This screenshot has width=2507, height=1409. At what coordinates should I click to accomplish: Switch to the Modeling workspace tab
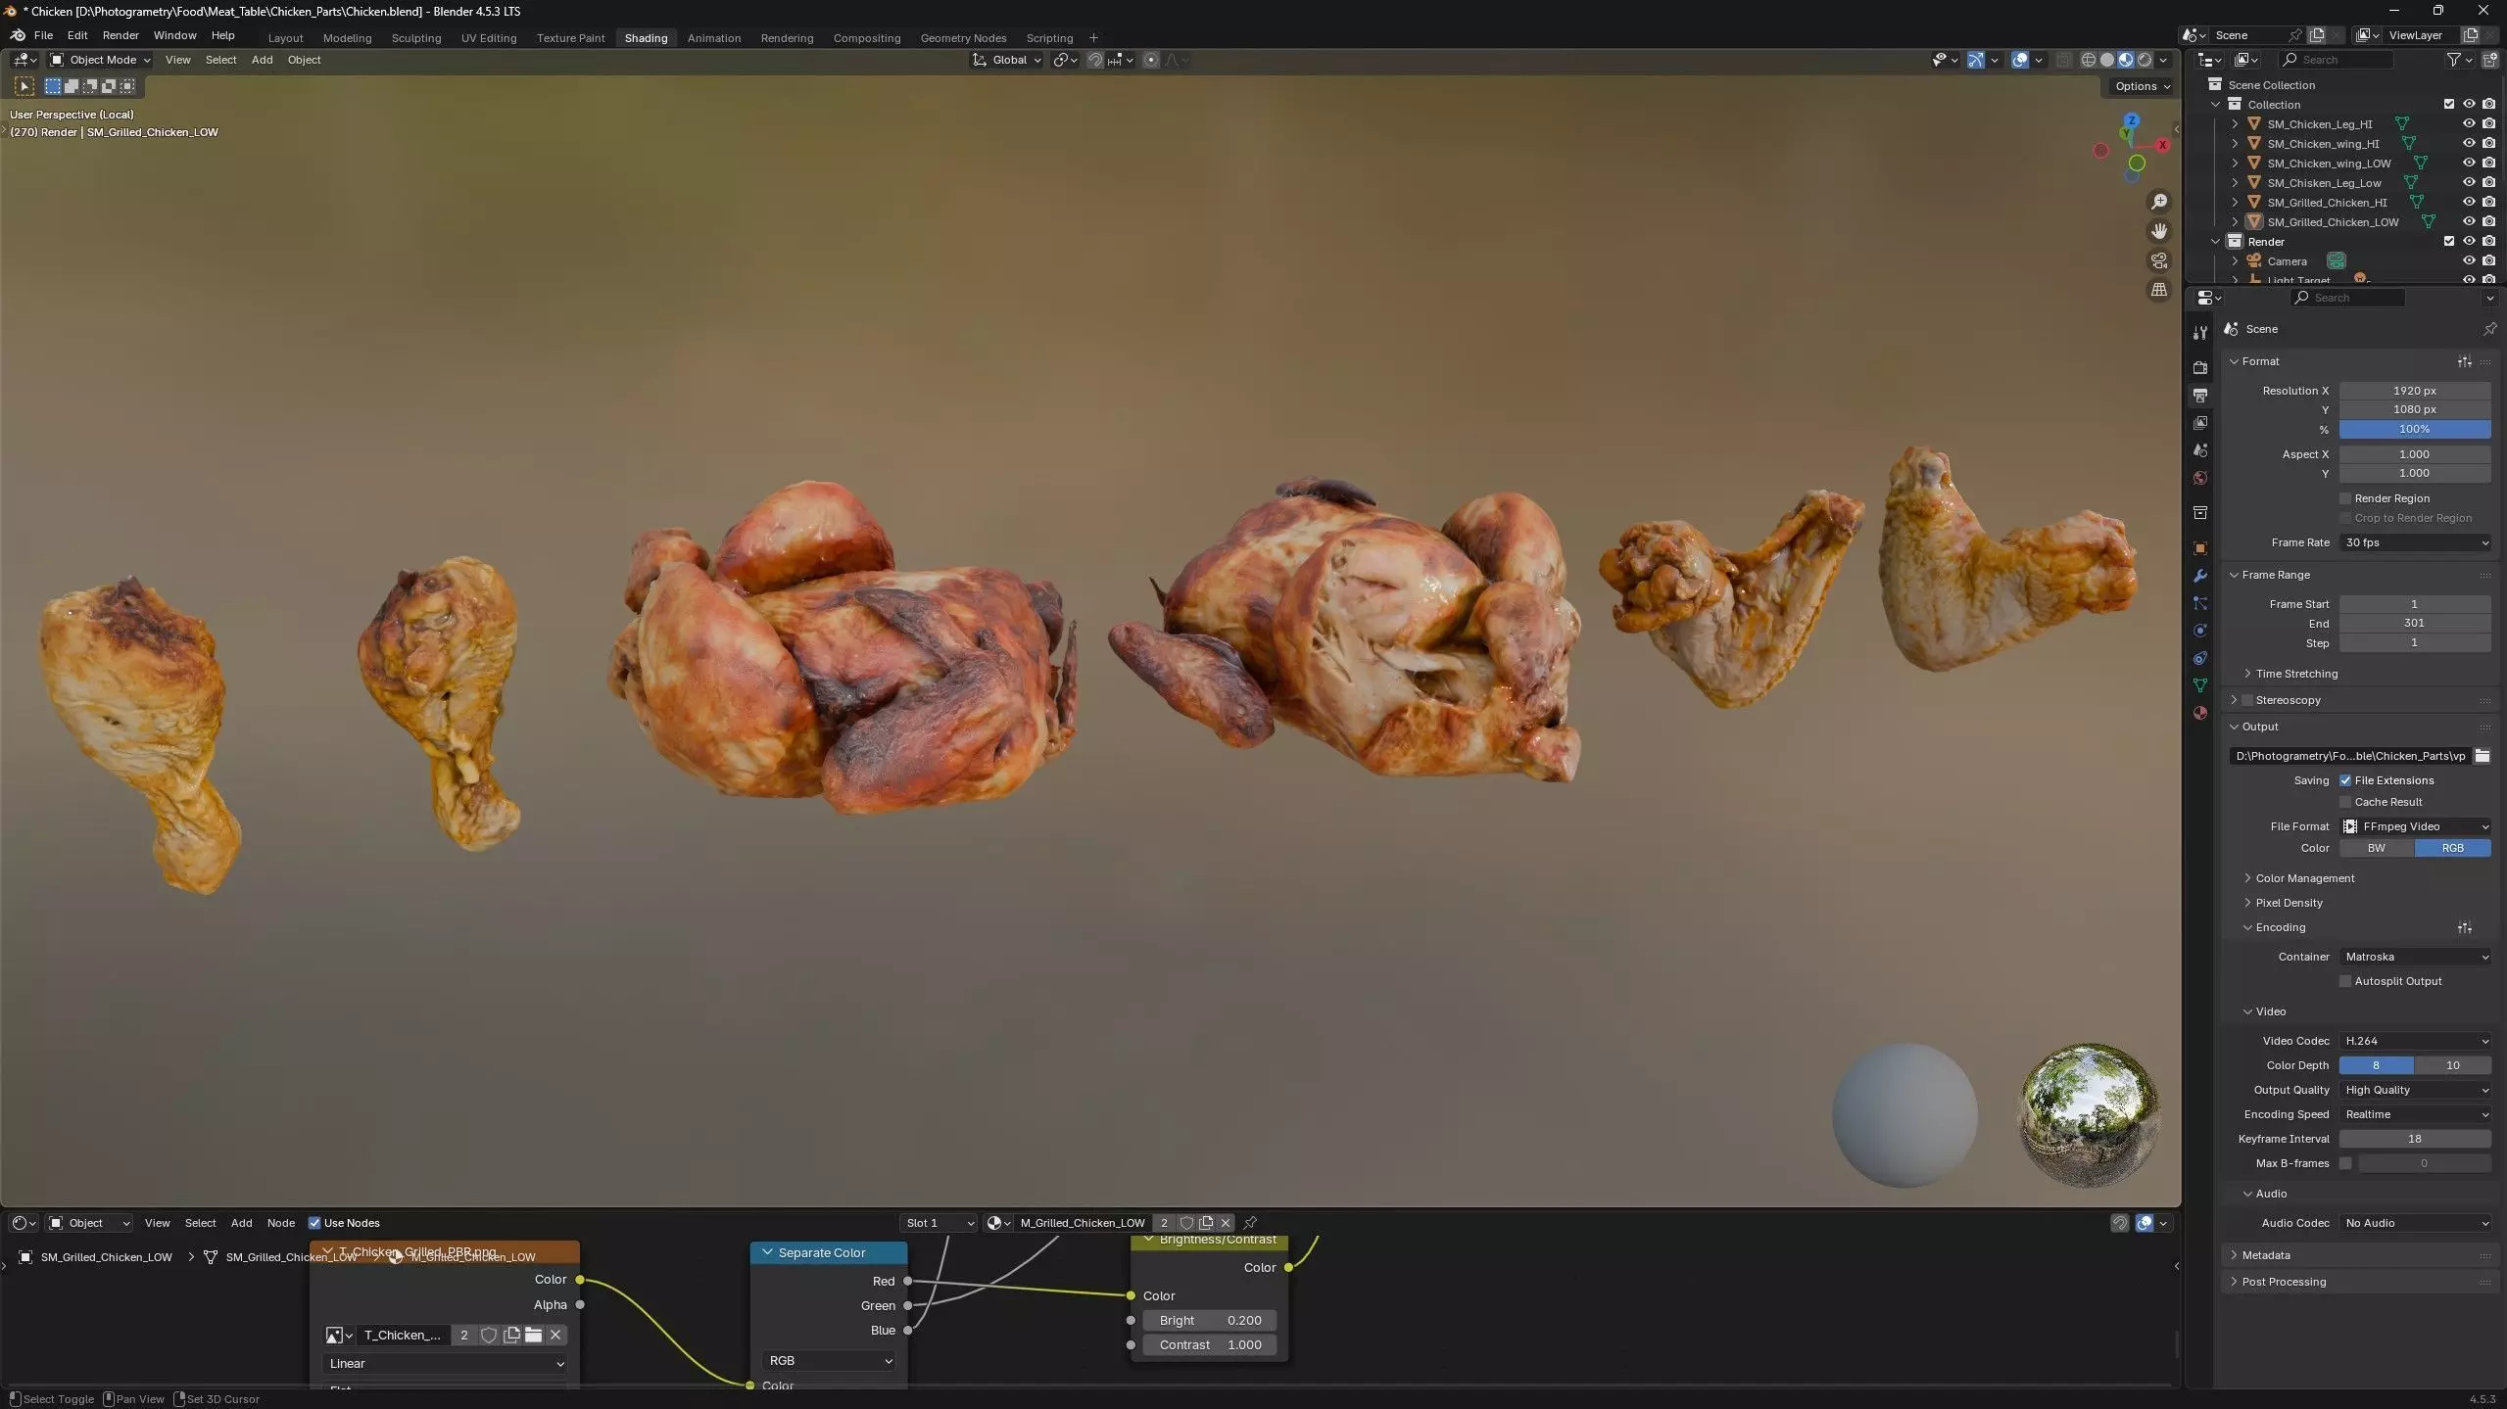347,38
